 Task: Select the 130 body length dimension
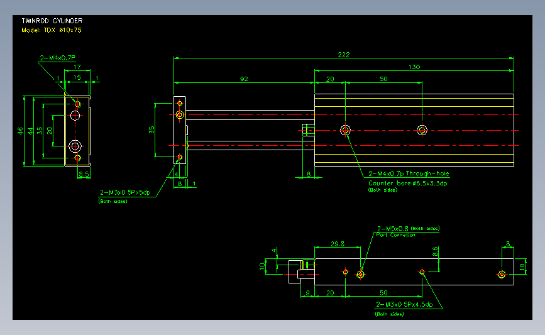(x=414, y=67)
